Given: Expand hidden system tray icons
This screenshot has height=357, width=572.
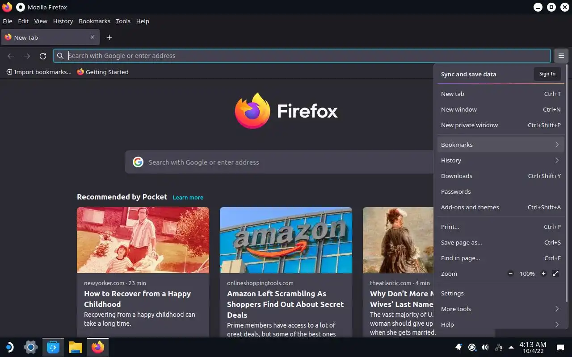Looking at the screenshot, I should [511, 347].
